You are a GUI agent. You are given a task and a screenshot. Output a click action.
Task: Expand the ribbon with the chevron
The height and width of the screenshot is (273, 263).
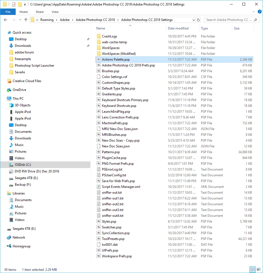(x=254, y=12)
